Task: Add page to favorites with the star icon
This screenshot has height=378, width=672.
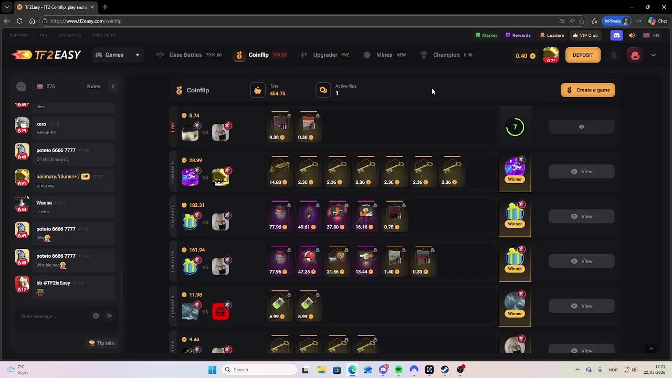Action: pos(582,21)
